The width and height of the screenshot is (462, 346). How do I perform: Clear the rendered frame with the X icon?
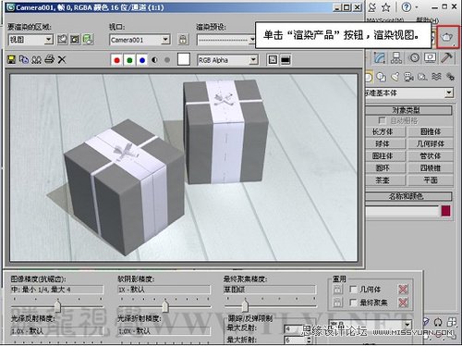62,59
